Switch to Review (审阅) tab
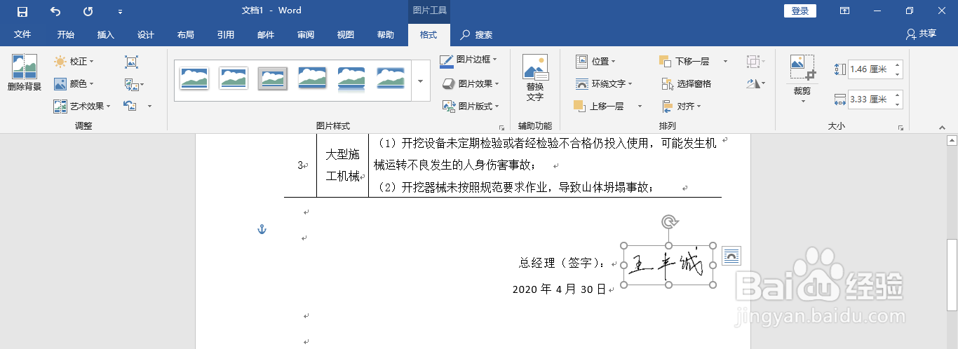Image resolution: width=958 pixels, height=349 pixels. [306, 34]
